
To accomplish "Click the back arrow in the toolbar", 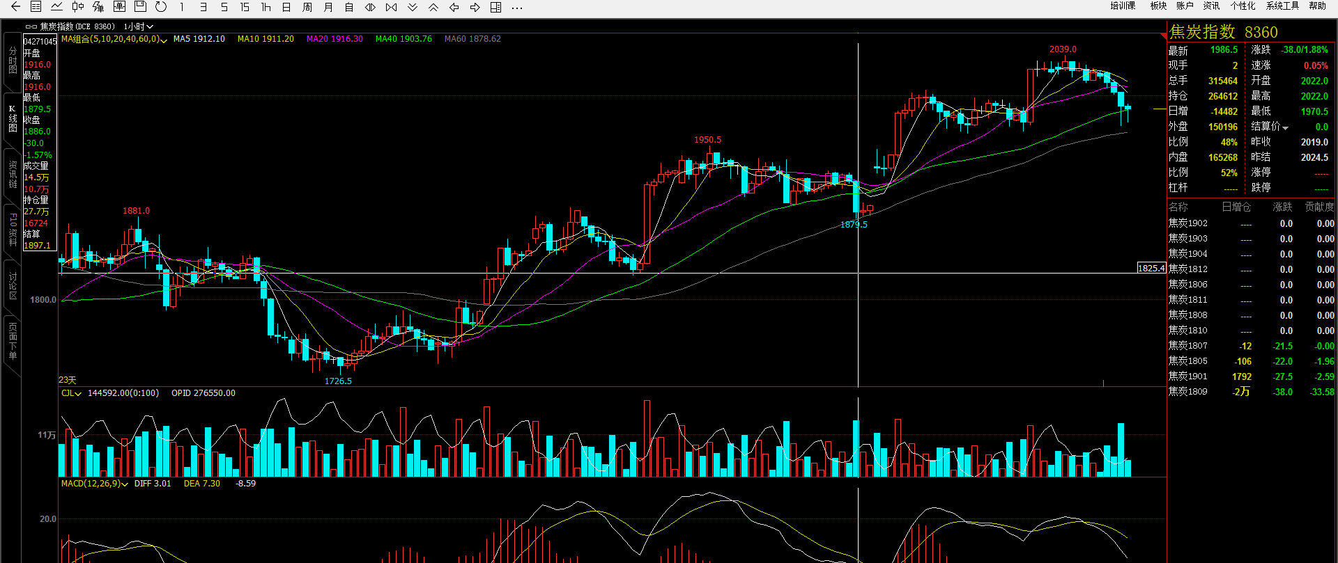I will 15,7.
